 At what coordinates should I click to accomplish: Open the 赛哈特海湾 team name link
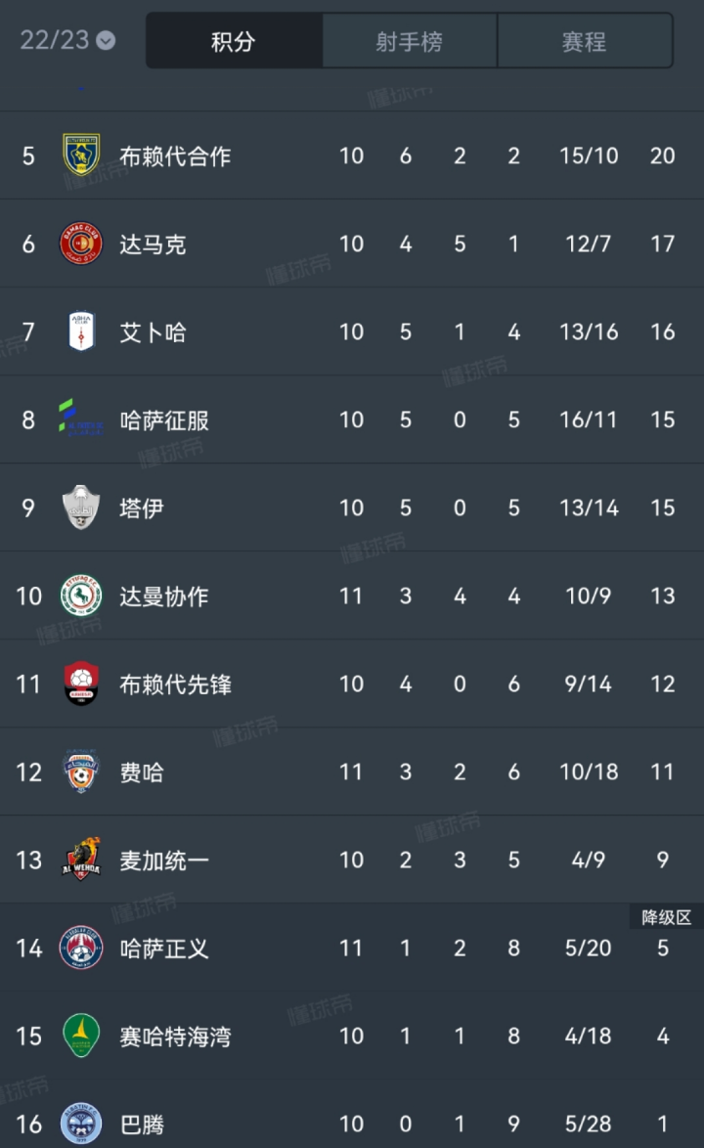point(175,1036)
